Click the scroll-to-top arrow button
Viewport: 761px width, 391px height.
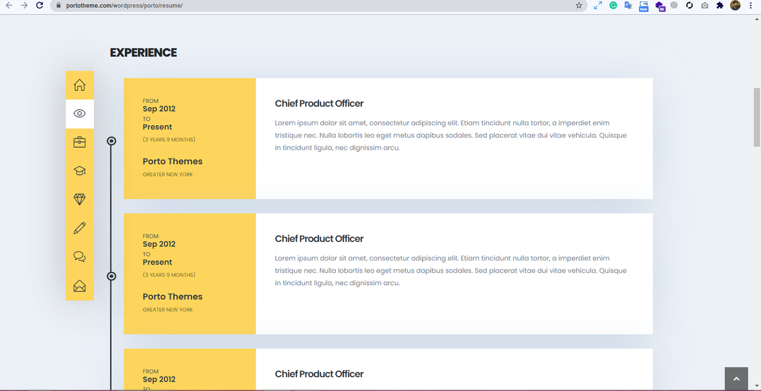coord(736,379)
